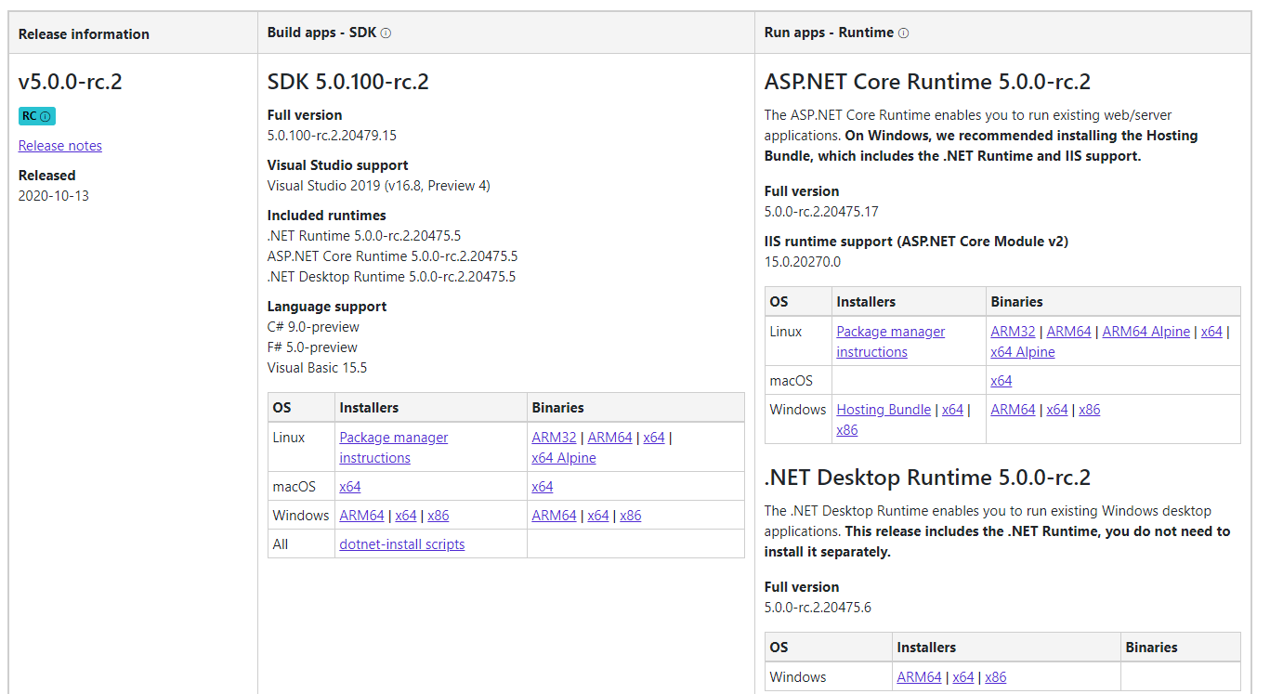The width and height of the screenshot is (1270, 694).
Task: Open the dotnet-install scripts link
Action: [x=402, y=543]
